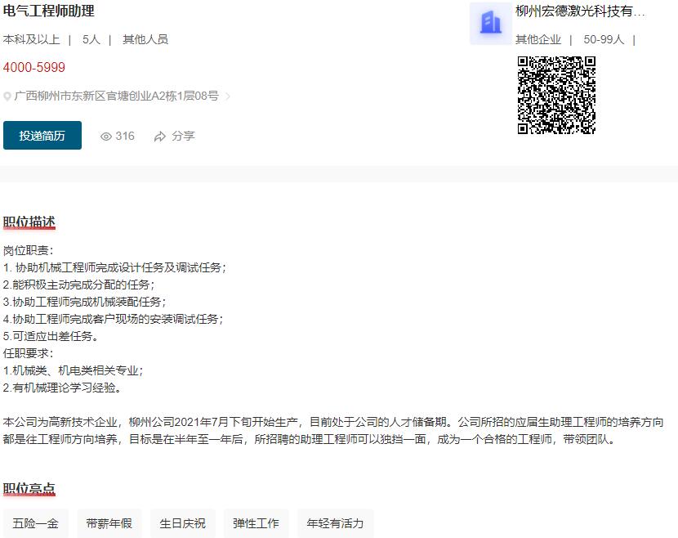Click the salary 4000-5999 text
The width and height of the screenshot is (678, 538).
[34, 67]
